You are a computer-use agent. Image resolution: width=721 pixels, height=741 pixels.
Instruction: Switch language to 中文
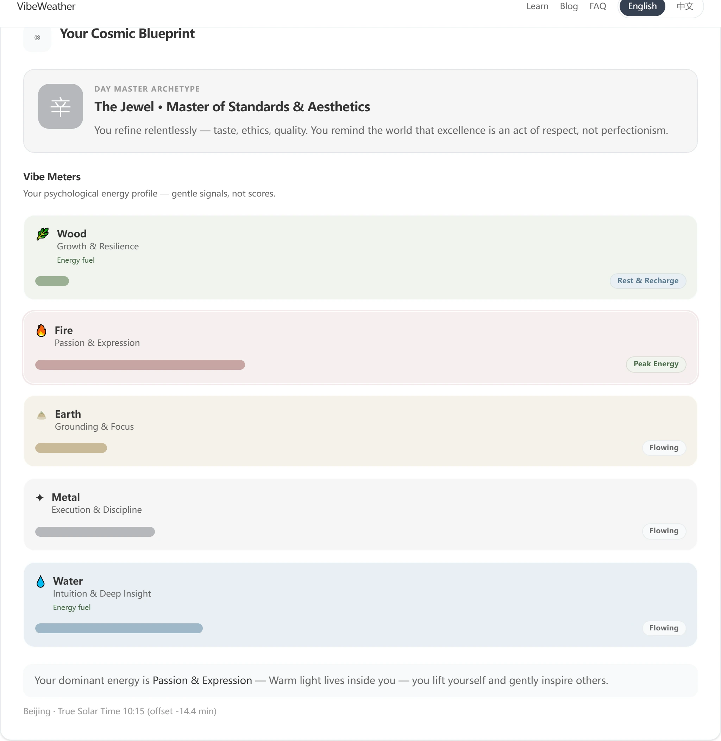(685, 6)
